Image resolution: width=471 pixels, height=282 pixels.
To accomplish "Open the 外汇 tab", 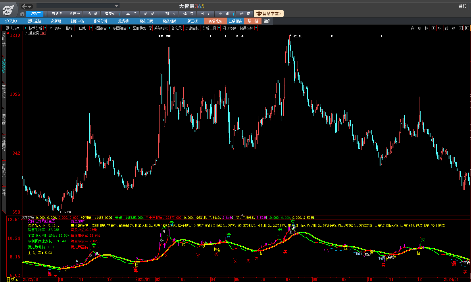I will tap(206, 14).
